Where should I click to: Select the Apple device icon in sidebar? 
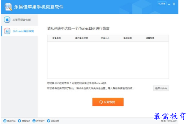pos(7,20)
